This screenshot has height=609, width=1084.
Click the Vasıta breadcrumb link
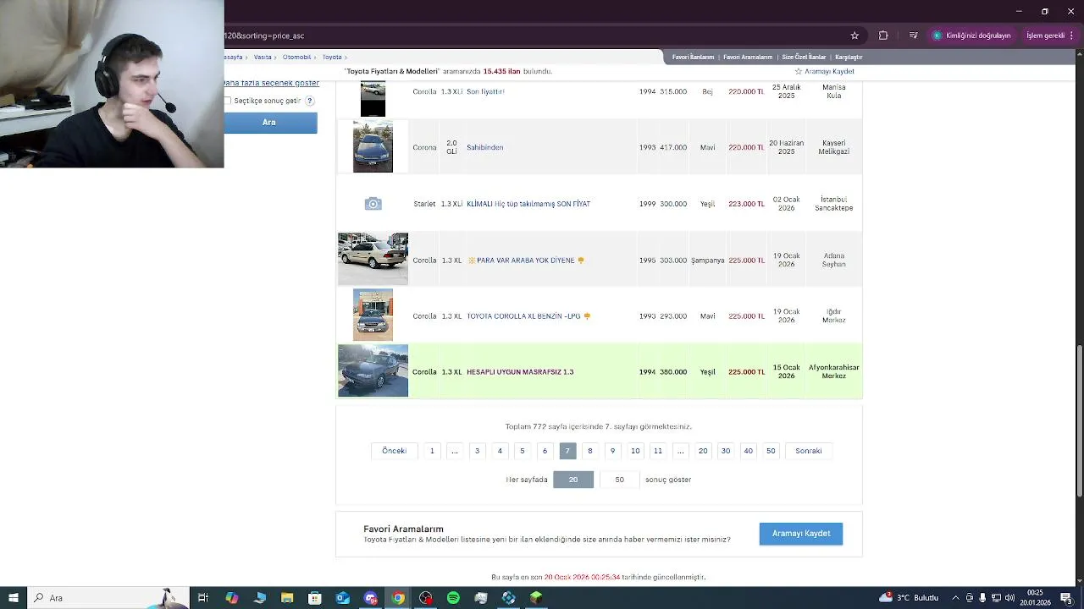263,57
